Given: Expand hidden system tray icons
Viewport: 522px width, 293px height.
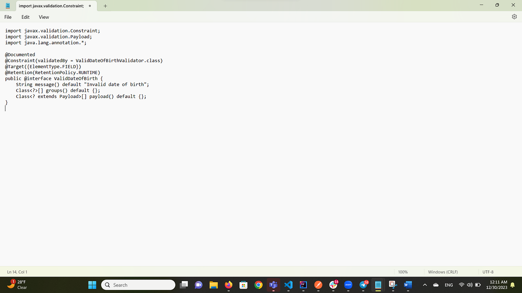Looking at the screenshot, I should [x=425, y=285].
